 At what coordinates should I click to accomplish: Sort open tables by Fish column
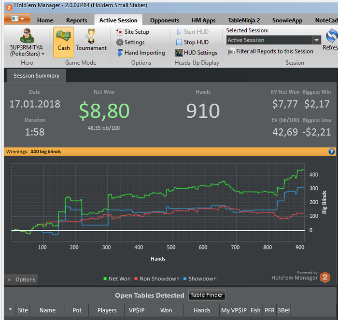click(x=255, y=310)
